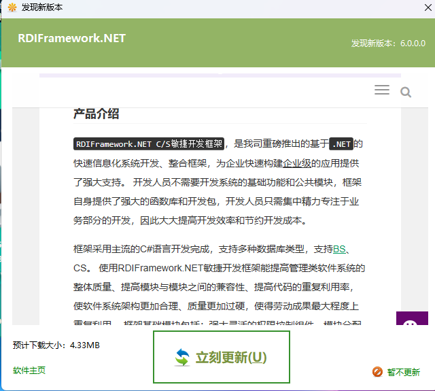435x391 pixels.
Task: Click the 产品介绍 heading
Action: pyautogui.click(x=96, y=114)
